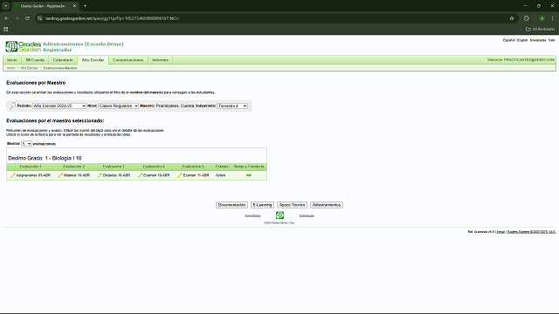Click Inicio breadcrumb link
Screen dimensions: 559x314
(x=11, y=68)
